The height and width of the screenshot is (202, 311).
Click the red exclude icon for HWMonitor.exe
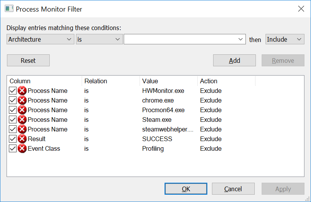click(x=22, y=91)
